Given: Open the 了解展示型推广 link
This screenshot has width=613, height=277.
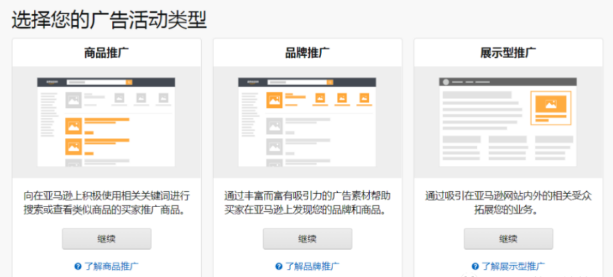Looking at the screenshot, I should 513,266.
